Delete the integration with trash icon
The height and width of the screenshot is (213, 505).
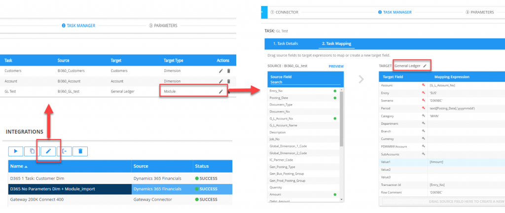point(80,151)
